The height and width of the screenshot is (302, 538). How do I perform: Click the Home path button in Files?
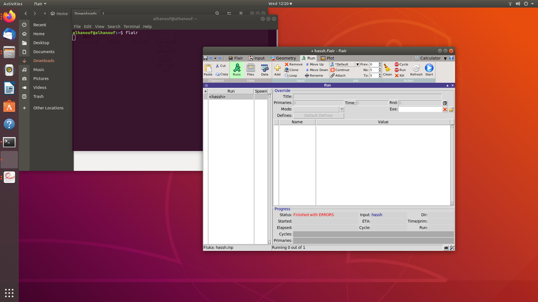point(59,13)
